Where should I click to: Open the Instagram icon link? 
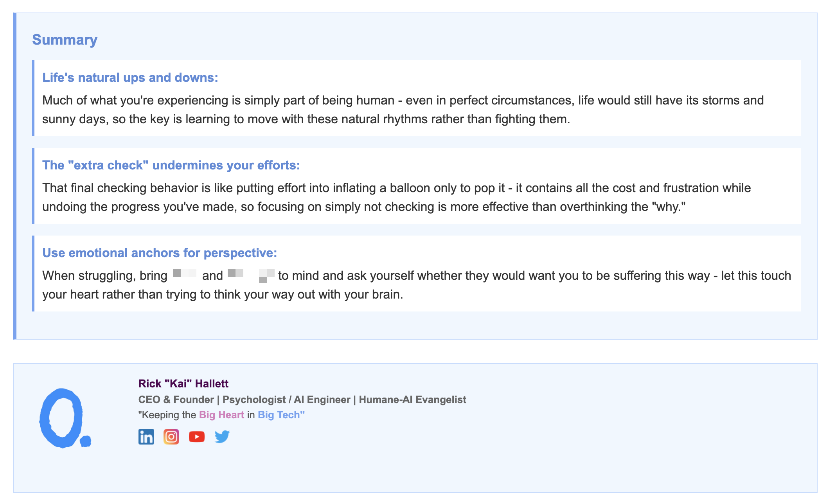pos(171,437)
